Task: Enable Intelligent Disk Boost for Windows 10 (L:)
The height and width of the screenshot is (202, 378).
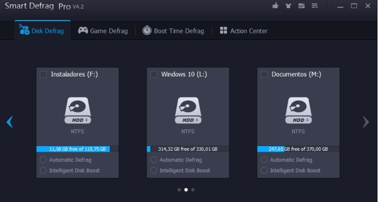Action: tap(154, 170)
